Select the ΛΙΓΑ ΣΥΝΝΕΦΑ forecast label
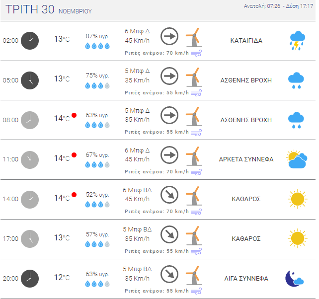The height and width of the screenshot is (299, 319). click(246, 279)
